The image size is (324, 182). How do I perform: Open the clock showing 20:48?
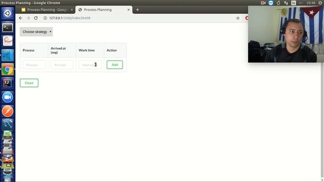click(311, 3)
